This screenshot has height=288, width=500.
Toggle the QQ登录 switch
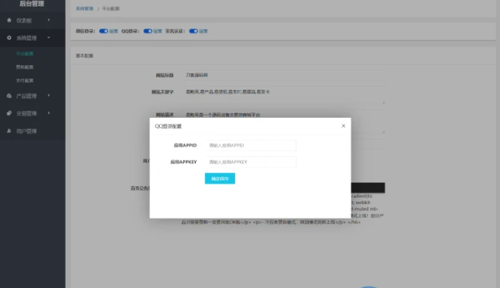click(148, 31)
